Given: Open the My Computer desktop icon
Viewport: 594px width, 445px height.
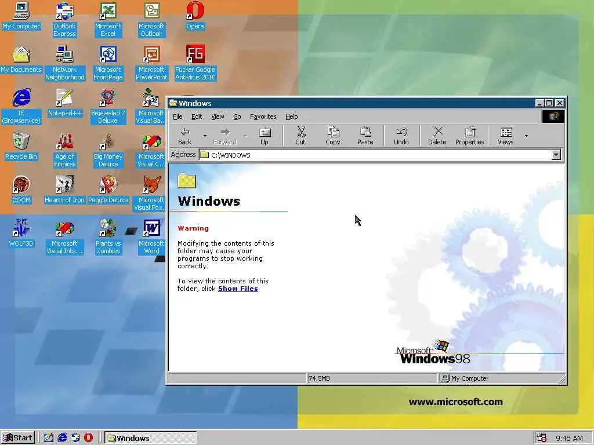Looking at the screenshot, I should click(x=21, y=16).
